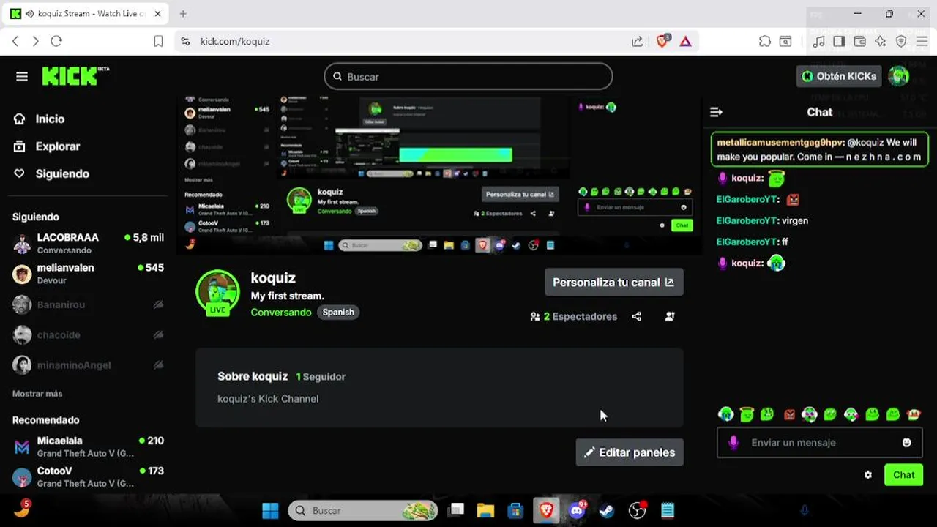The height and width of the screenshot is (527, 937).
Task: Click Editar paneles button
Action: 630,452
